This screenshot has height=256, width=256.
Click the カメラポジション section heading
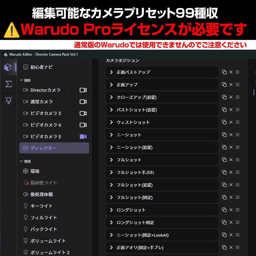pyautogui.click(x=122, y=60)
